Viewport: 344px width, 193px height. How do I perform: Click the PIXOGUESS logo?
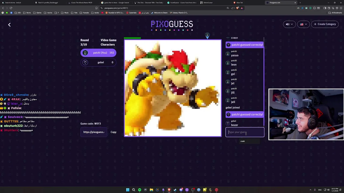172,24
